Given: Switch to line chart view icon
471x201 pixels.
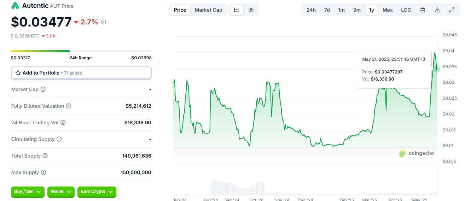Looking at the screenshot, I should (x=237, y=10).
